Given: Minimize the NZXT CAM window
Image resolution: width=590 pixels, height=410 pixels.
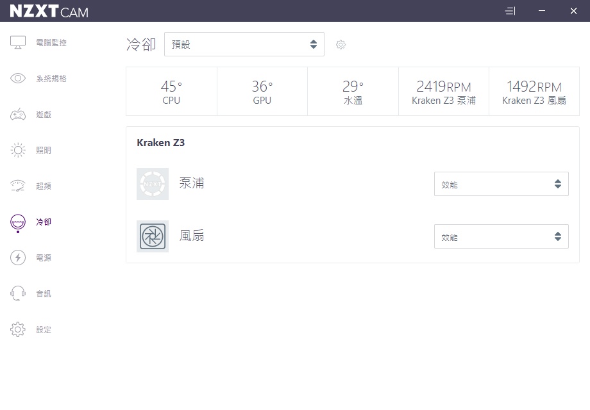Looking at the screenshot, I should click(x=542, y=11).
